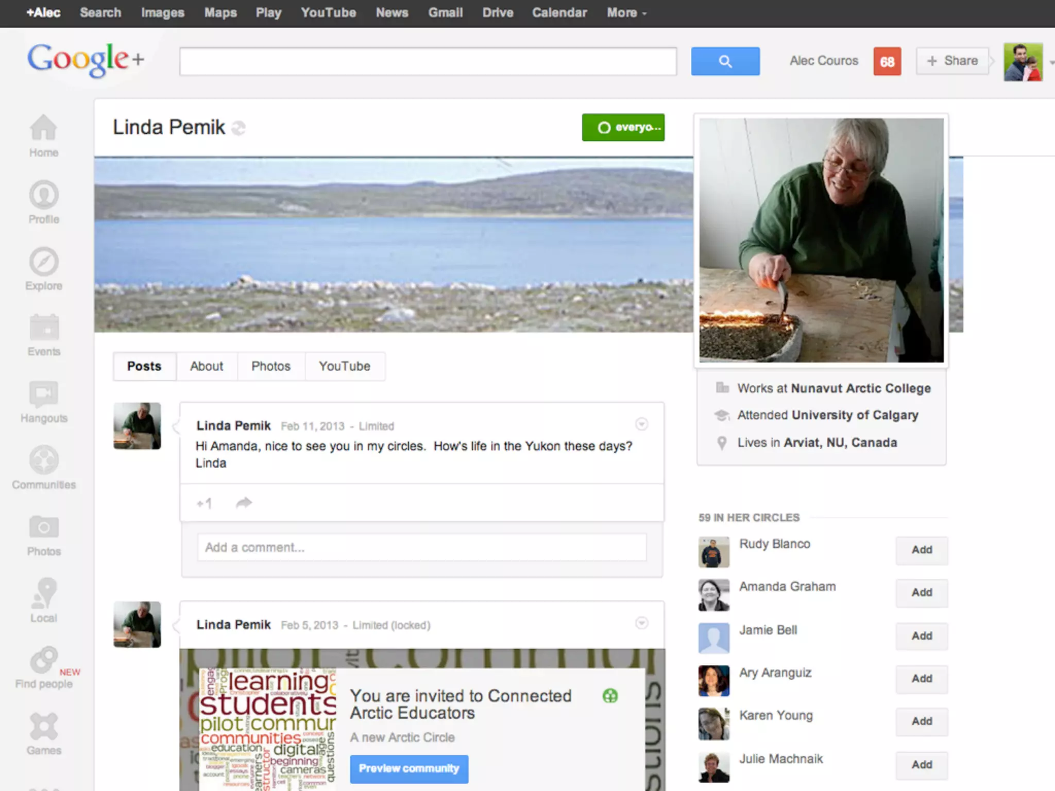Toggle the green everyone circles button

(623, 127)
